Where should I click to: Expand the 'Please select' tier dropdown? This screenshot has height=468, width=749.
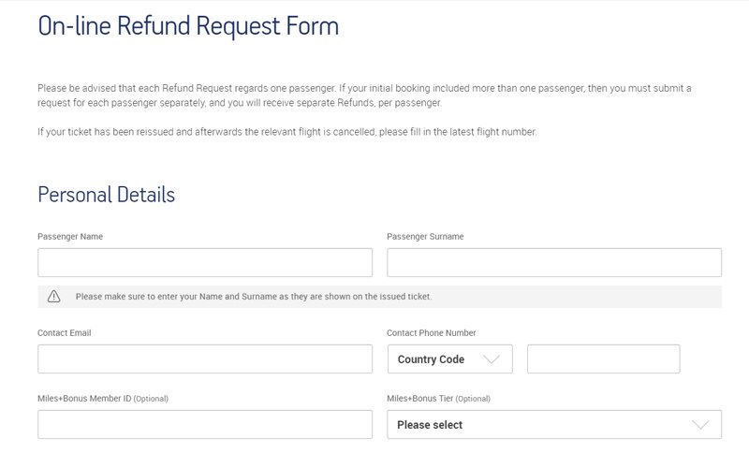coord(553,425)
